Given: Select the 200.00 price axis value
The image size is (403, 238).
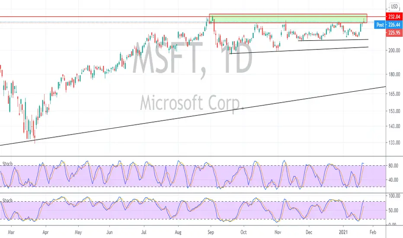Looking at the screenshot, I should 394,51.
